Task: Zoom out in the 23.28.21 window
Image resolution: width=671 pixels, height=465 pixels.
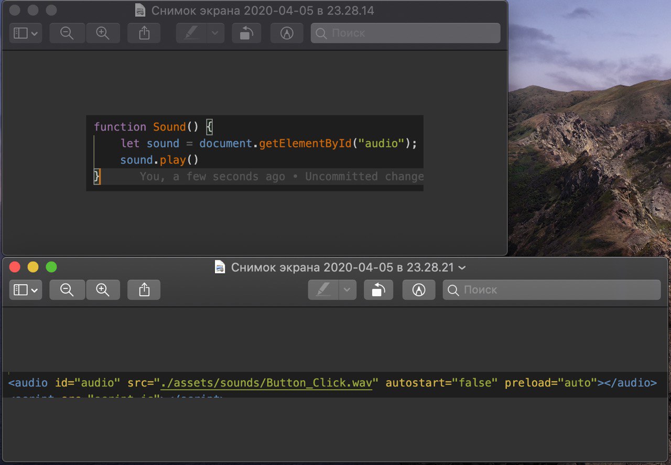Action: point(67,290)
